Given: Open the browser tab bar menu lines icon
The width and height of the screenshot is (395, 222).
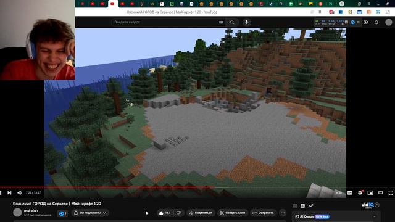Looking at the screenshot, I should point(369,4).
